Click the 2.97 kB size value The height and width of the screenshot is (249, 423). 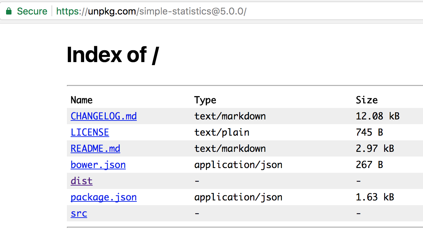pos(375,148)
